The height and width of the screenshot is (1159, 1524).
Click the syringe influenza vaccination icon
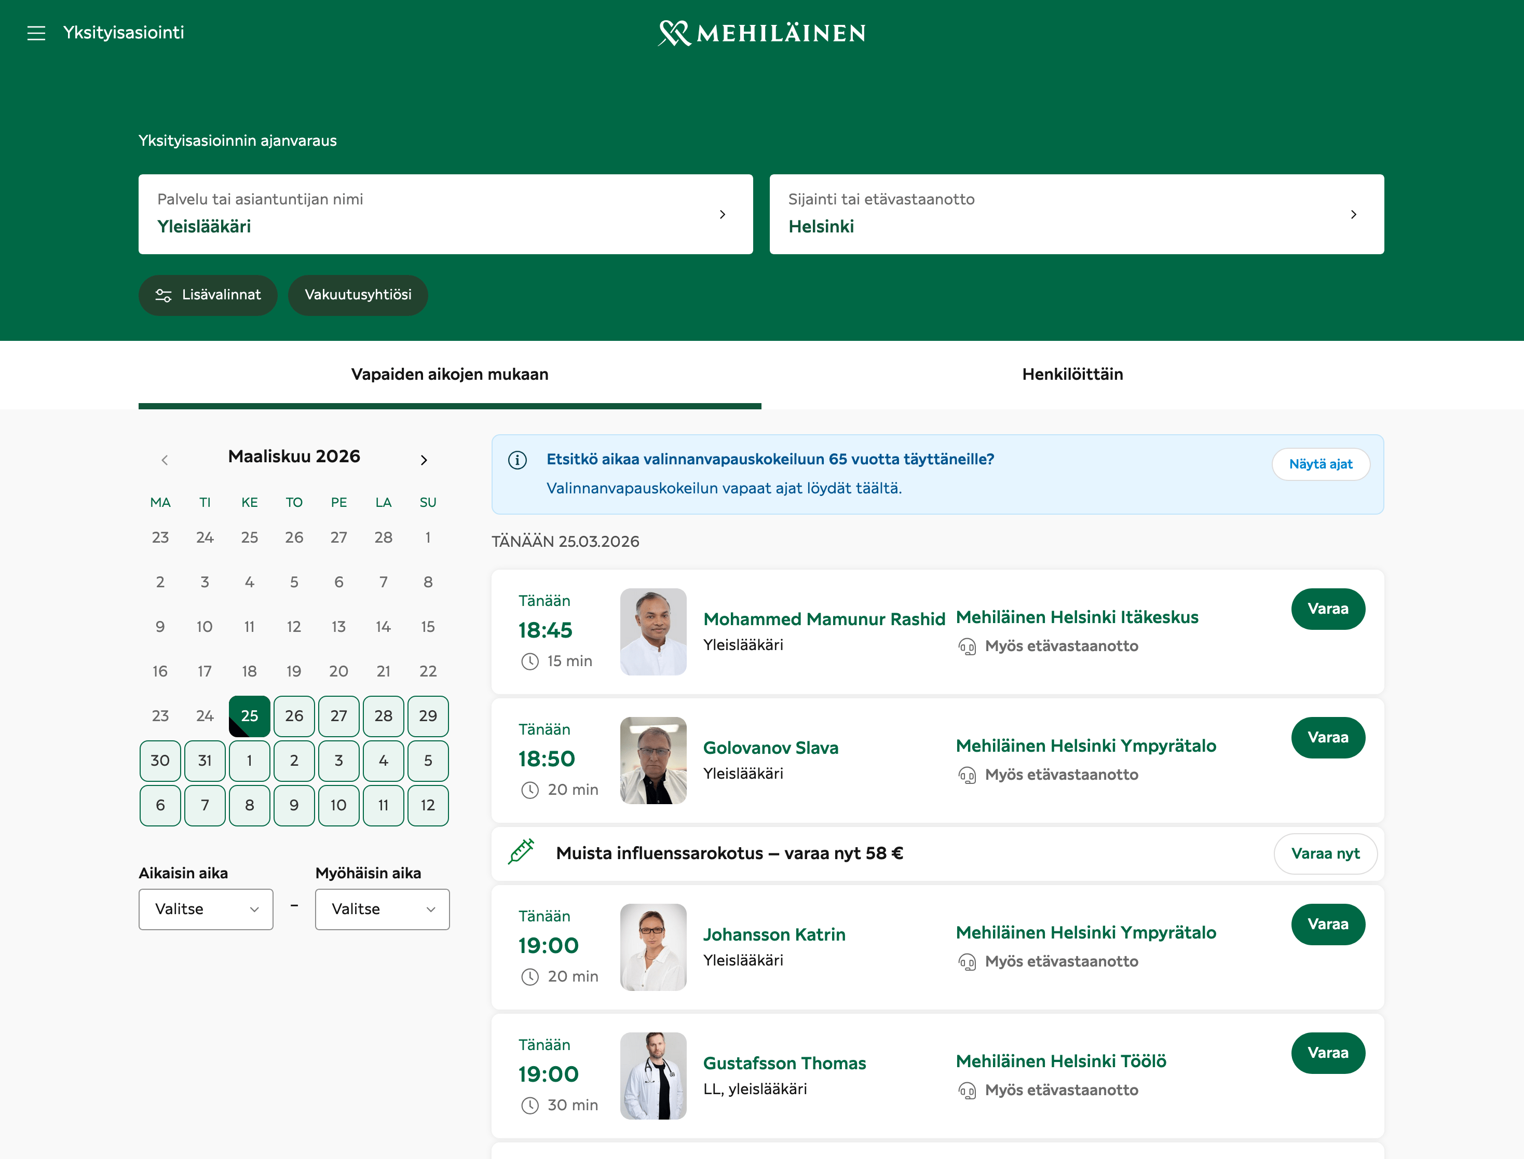point(521,852)
